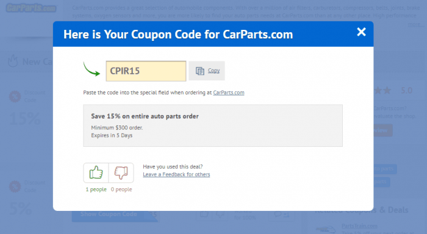Click the Save 15% on entire order box
Image resolution: width=427 pixels, height=234 pixels.
click(x=213, y=126)
